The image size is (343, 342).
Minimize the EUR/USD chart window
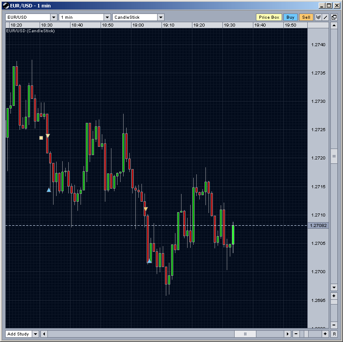point(322,6)
